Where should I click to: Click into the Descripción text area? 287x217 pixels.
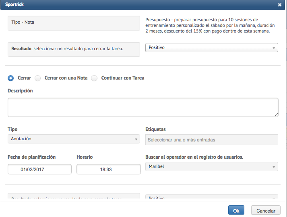[143, 107]
